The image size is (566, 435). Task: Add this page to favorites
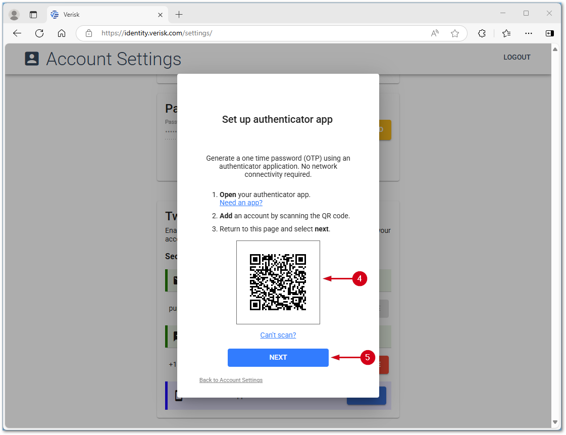pyautogui.click(x=455, y=33)
